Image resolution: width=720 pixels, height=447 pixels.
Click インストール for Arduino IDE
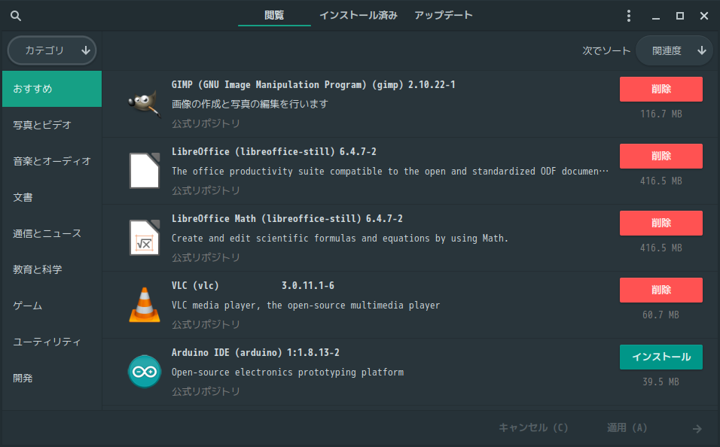click(661, 357)
